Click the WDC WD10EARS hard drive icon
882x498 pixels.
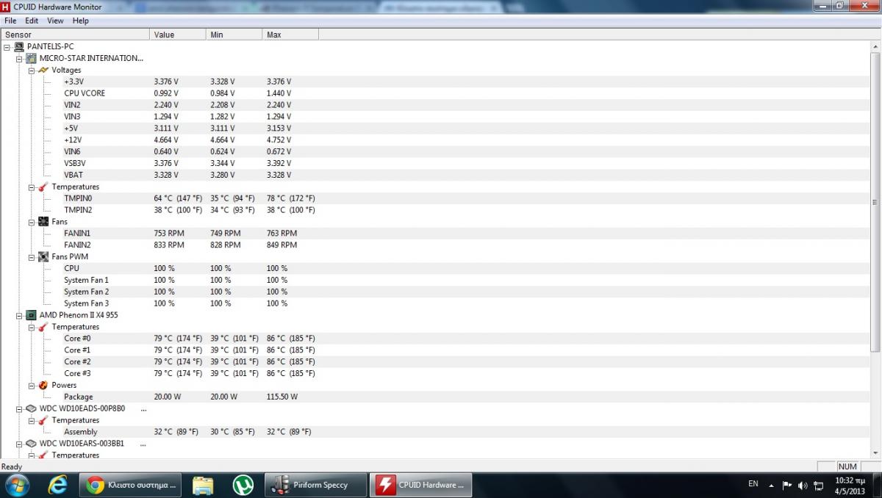coord(32,444)
